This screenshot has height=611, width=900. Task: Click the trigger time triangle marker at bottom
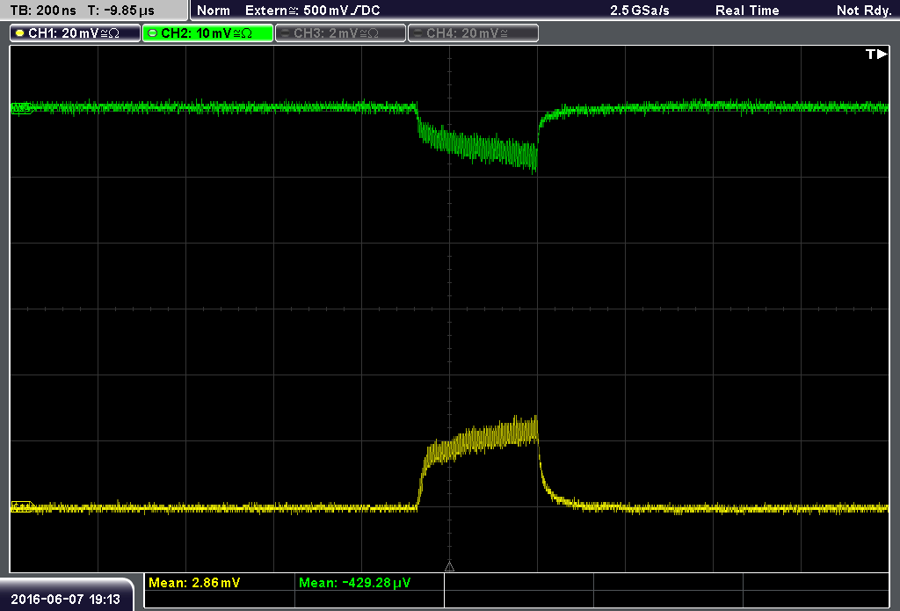449,567
